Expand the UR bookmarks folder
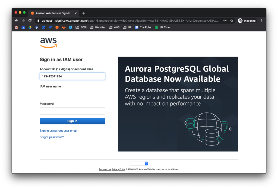The height and width of the screenshot is (189, 278). (x=127, y=27)
